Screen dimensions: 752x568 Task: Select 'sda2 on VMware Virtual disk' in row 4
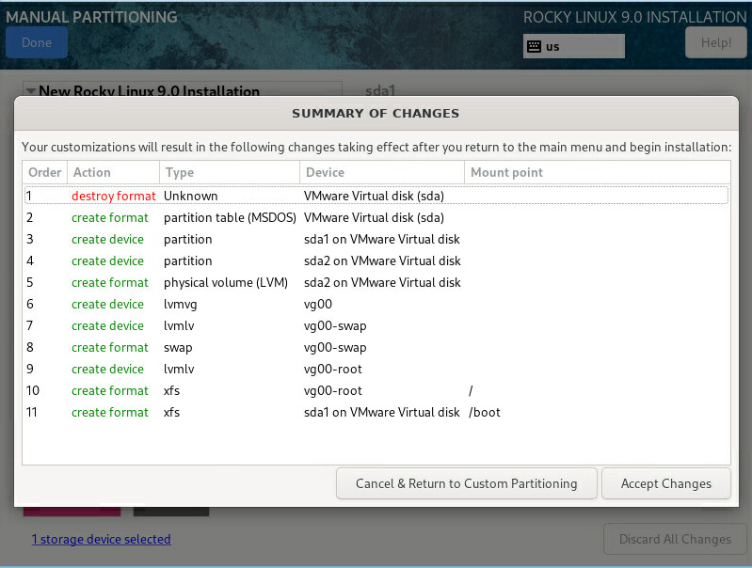coord(382,260)
